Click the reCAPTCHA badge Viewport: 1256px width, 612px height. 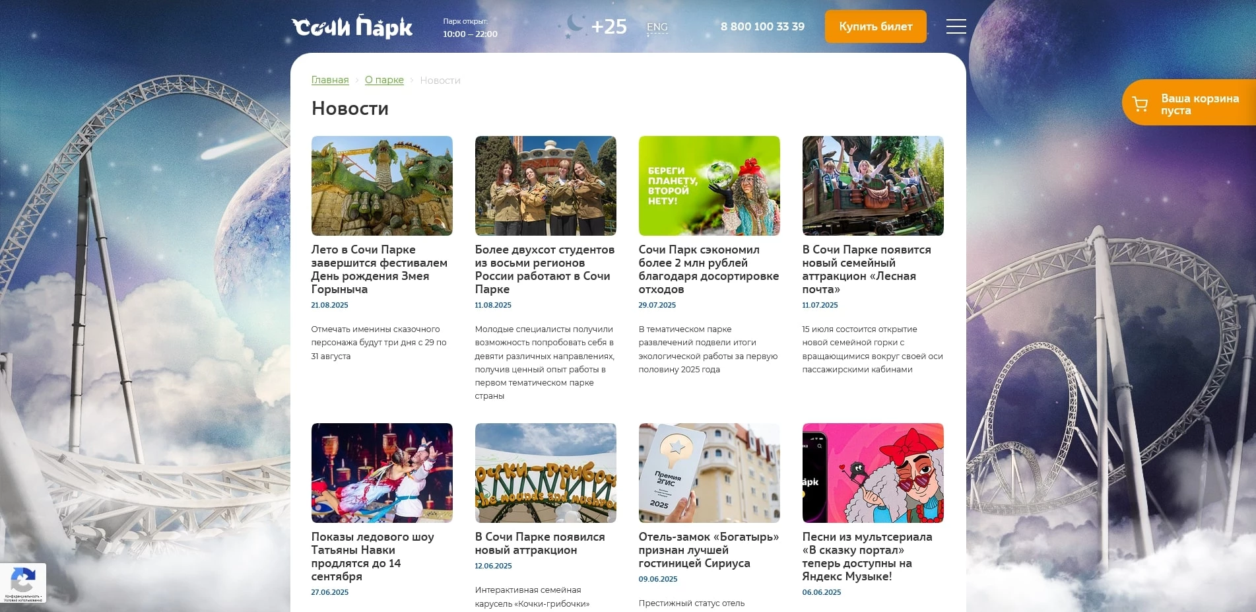(24, 583)
